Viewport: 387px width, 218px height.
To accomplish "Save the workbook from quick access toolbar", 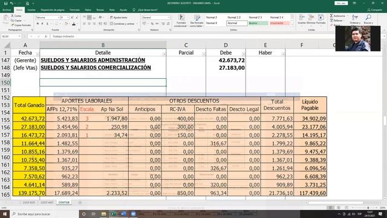I will (x=5, y=4).
